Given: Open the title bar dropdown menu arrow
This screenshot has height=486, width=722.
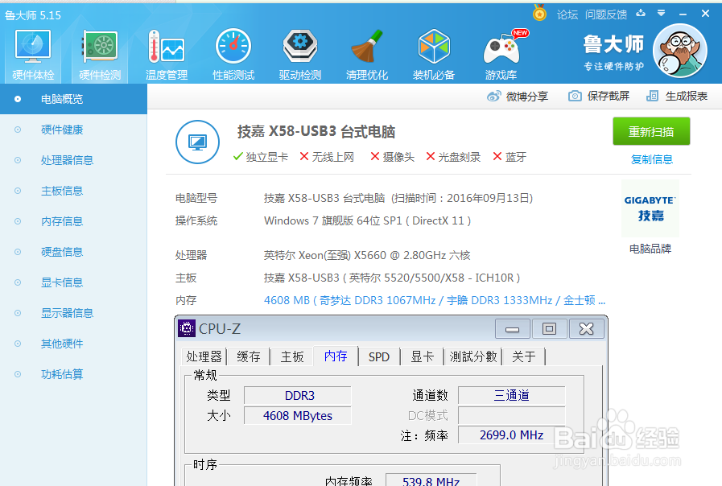Looking at the screenshot, I should coord(661,14).
